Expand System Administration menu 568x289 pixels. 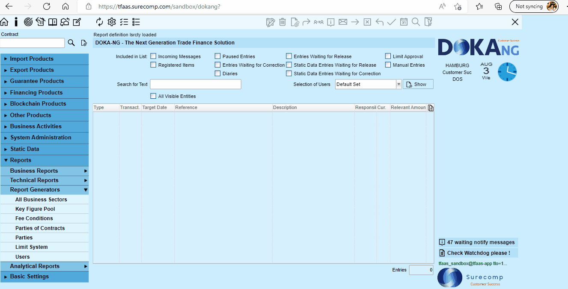pos(45,138)
